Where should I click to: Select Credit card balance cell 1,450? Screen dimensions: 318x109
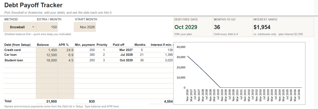(46, 50)
